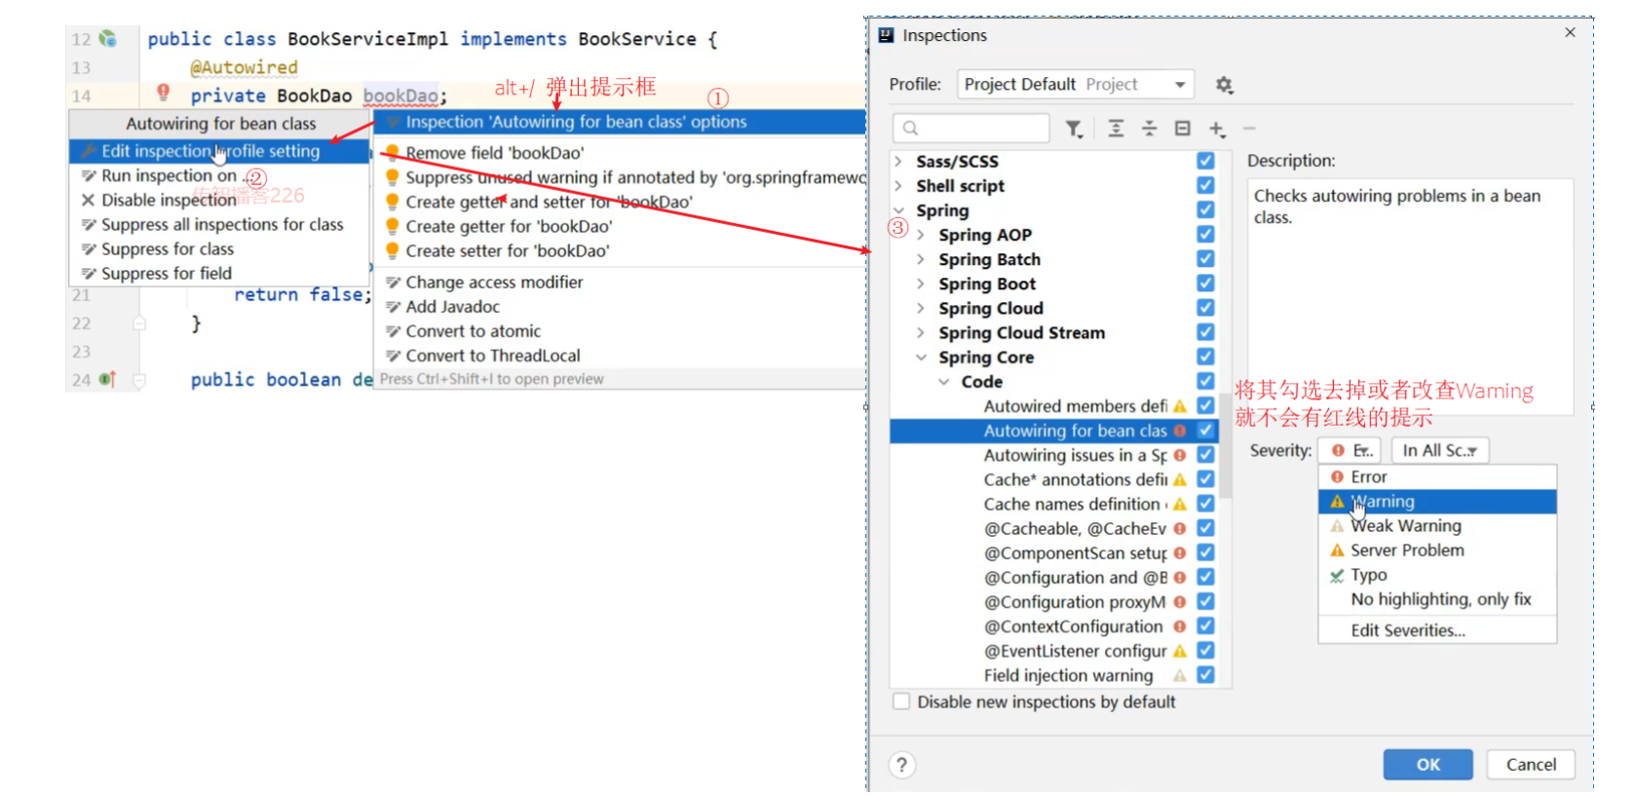Open the Profile dropdown Project Default
Viewport: 1635px width, 796px height.
[x=1075, y=85]
